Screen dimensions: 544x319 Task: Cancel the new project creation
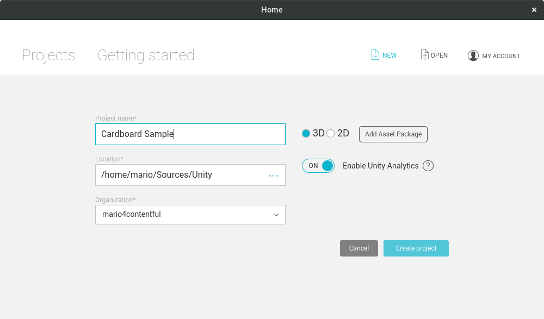(x=358, y=248)
